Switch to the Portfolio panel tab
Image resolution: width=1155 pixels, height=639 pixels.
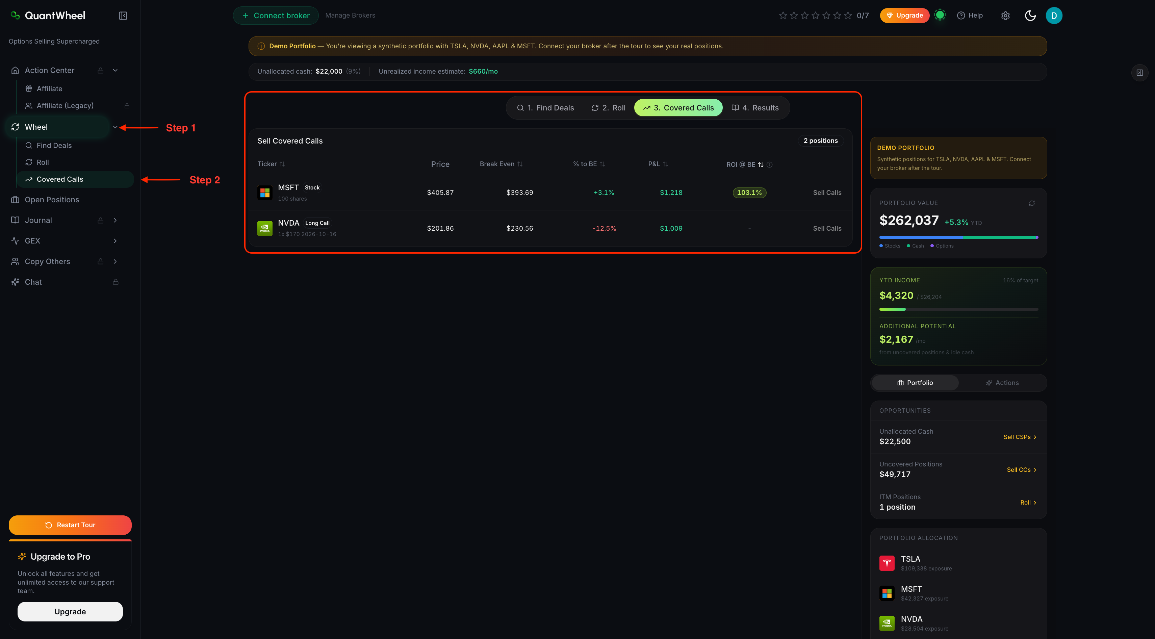(x=915, y=383)
